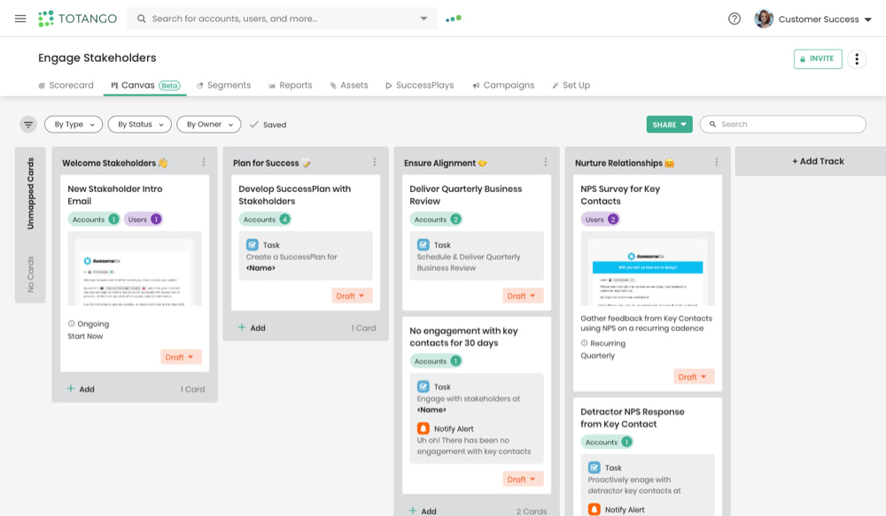
Task: Expand the global search dropdown arrow
Action: coord(424,19)
